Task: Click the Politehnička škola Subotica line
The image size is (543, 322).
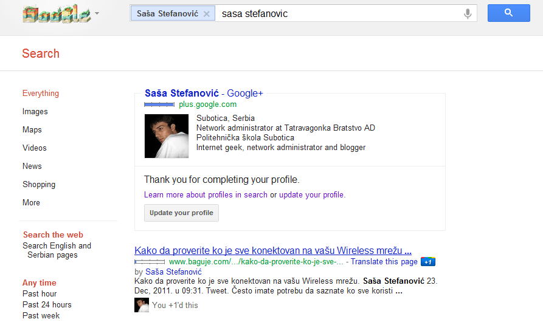Action: coord(245,138)
